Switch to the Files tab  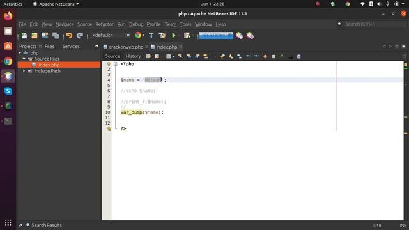49,47
